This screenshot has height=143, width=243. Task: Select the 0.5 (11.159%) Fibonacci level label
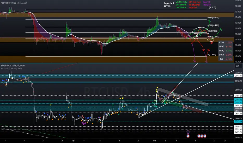click(212, 31)
